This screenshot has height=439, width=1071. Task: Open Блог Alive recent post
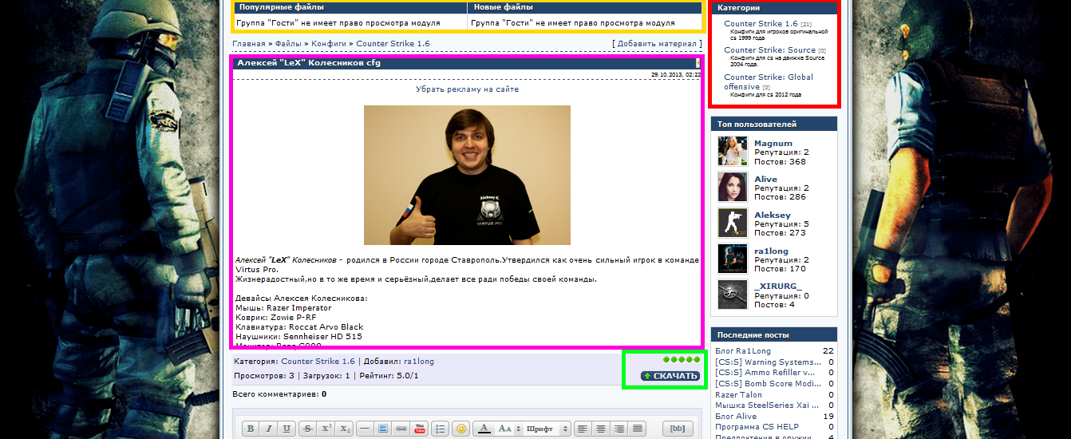(x=736, y=417)
